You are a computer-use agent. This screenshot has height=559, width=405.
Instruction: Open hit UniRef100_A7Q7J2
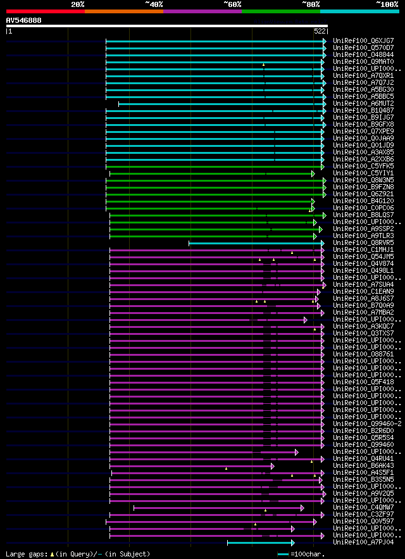tap(363, 82)
